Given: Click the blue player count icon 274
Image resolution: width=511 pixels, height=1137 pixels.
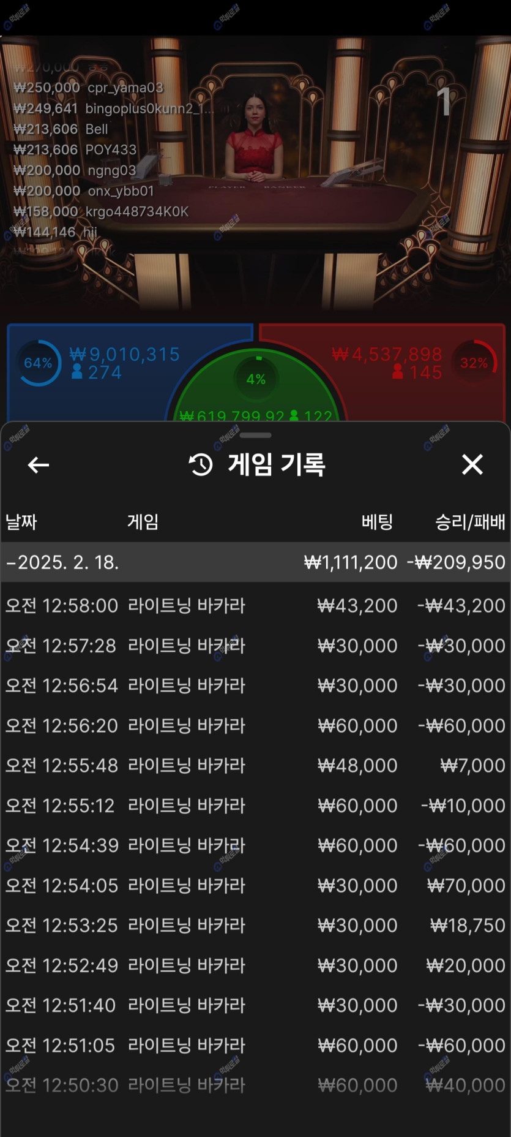Looking at the screenshot, I should coord(77,372).
